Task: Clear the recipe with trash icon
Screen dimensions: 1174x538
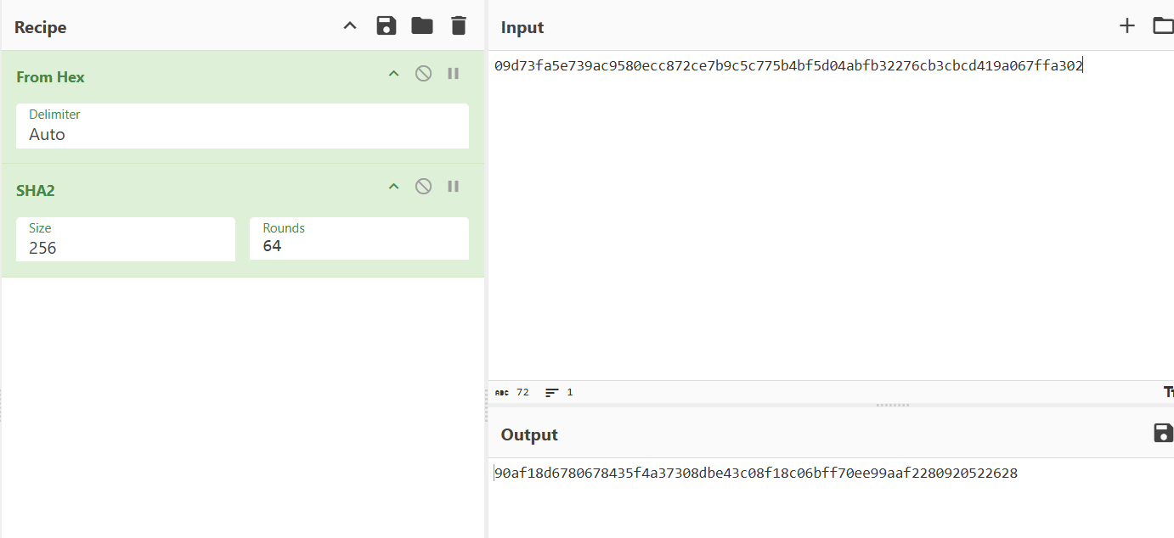Action: click(459, 26)
